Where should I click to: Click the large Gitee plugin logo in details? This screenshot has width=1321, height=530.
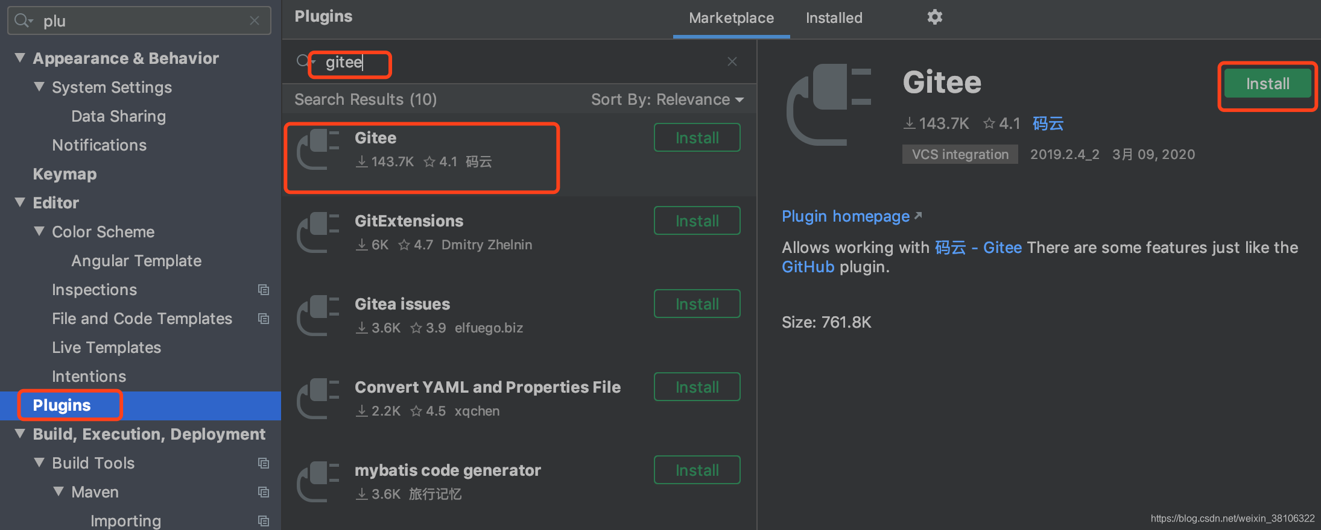(x=829, y=104)
